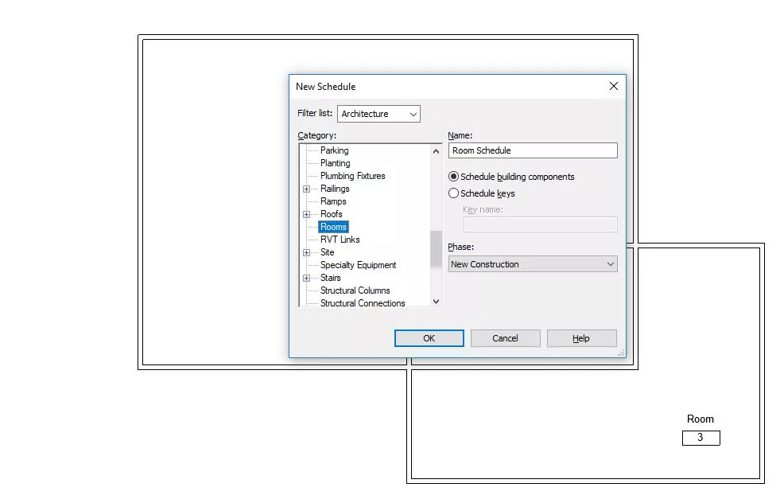Select Site category label
This screenshot has height=499, width=784.
(327, 252)
